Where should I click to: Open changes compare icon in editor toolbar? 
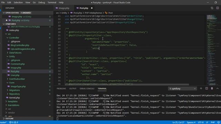[212, 8]
